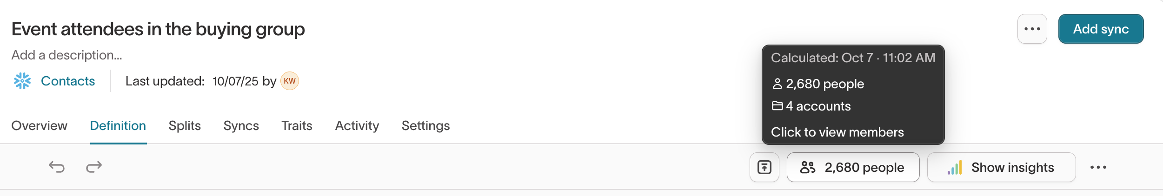Select the Traits tab
The height and width of the screenshot is (196, 1163).
click(x=297, y=126)
